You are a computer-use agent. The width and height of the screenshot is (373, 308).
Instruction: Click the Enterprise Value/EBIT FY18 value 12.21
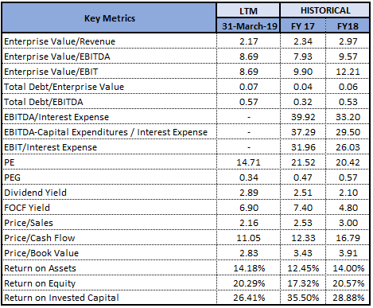click(348, 72)
